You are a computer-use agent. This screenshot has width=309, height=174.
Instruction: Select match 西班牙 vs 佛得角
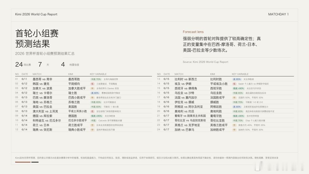click(186, 88)
